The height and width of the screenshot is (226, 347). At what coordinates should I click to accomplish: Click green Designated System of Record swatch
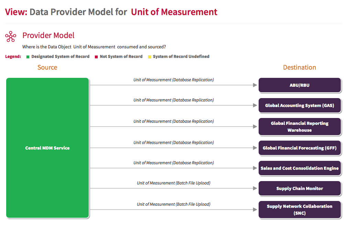(x=28, y=57)
